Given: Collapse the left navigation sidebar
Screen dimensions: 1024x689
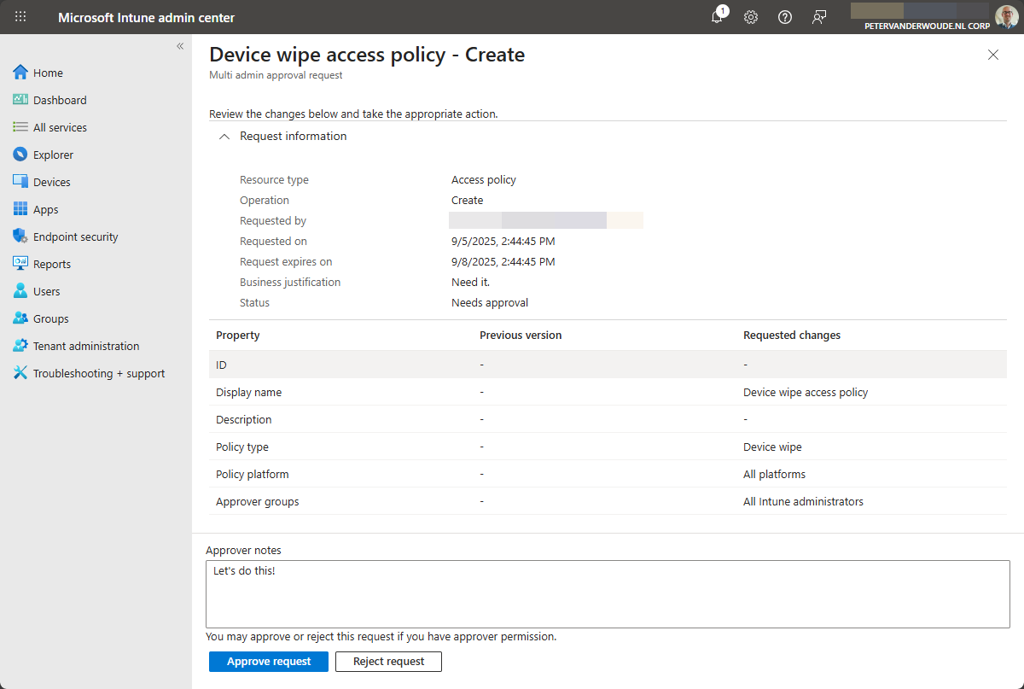Looking at the screenshot, I should (180, 46).
